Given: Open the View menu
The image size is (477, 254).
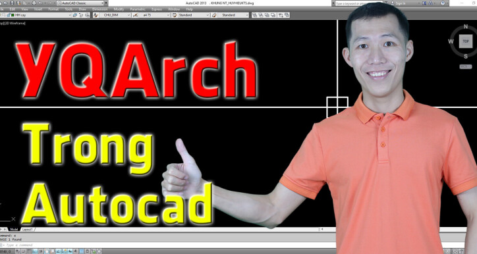Looking at the screenshot, I should (24, 9).
